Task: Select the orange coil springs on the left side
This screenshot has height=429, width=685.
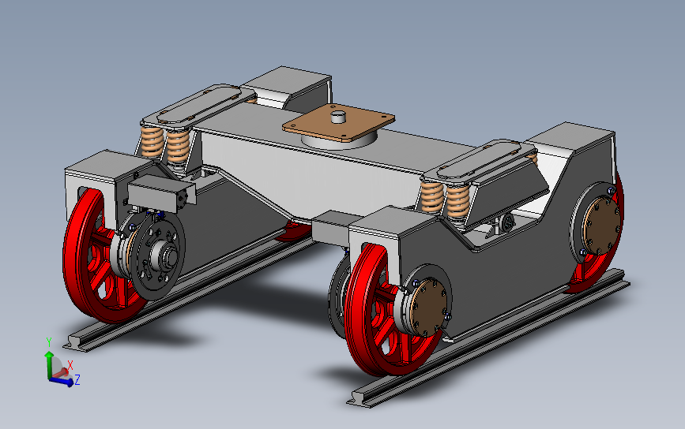Action: pyautogui.click(x=164, y=144)
